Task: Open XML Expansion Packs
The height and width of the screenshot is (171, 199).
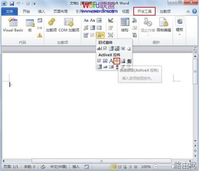Action: pyautogui.click(x=135, y=35)
